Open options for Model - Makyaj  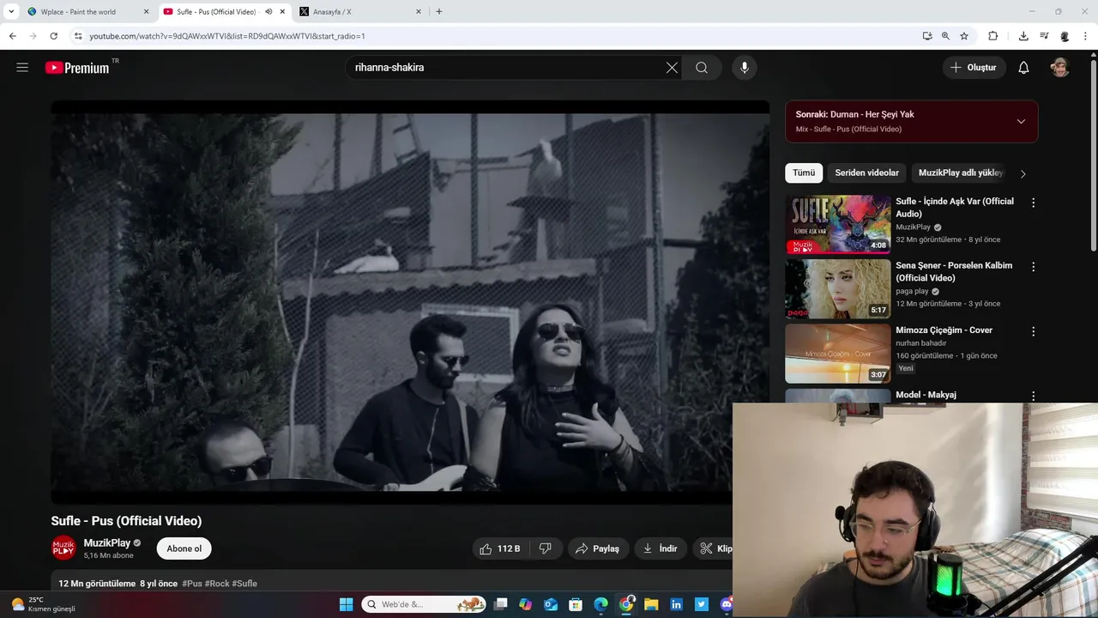point(1033,396)
